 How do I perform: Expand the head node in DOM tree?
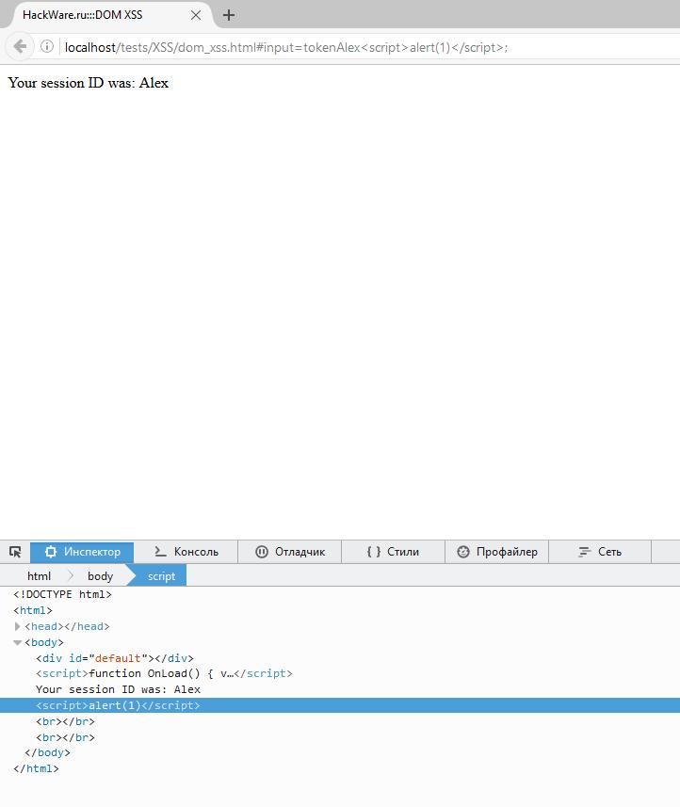pos(18,626)
